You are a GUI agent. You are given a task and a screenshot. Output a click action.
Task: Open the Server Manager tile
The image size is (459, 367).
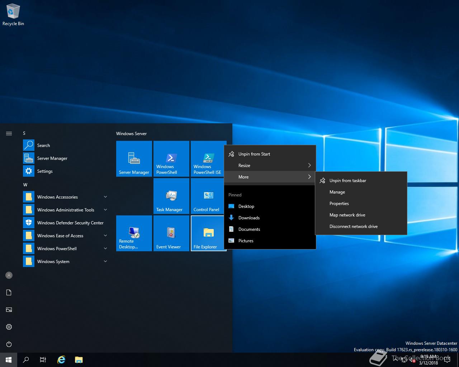click(x=134, y=159)
